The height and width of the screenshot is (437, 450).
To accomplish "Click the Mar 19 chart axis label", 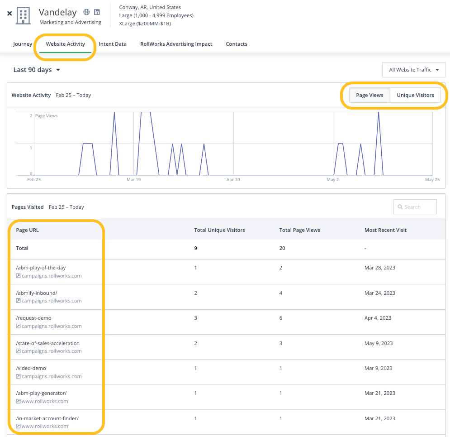I will pos(134,180).
